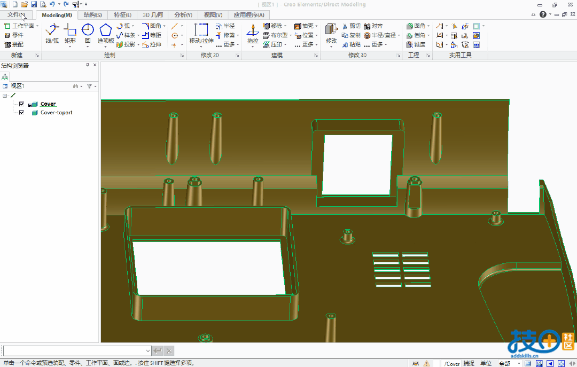Switch to the 特征(E) tab

coord(122,15)
